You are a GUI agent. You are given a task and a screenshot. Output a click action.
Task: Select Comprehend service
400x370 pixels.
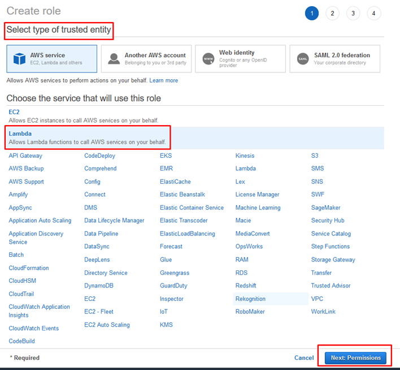pos(101,169)
